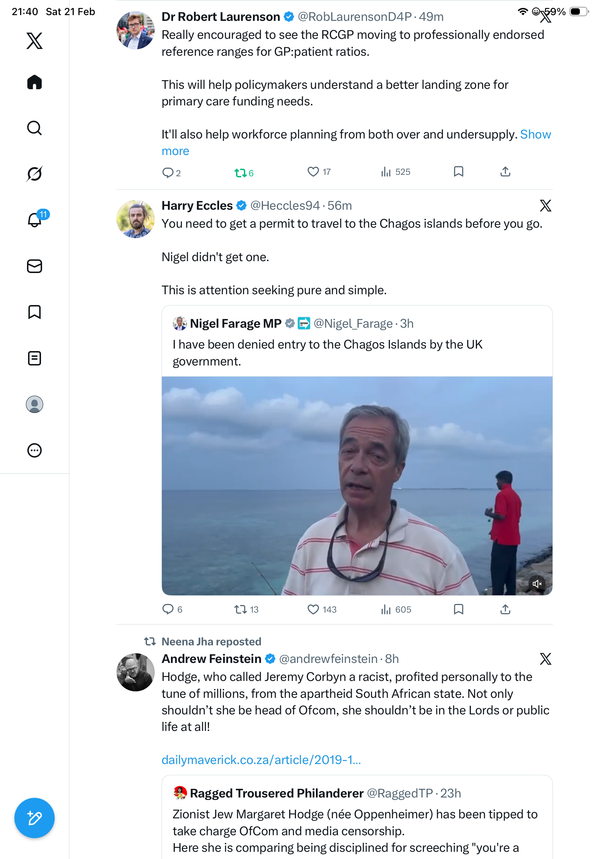This screenshot has height=859, width=600.
Task: Open the Grok icon in the sidebar
Action: click(x=35, y=174)
